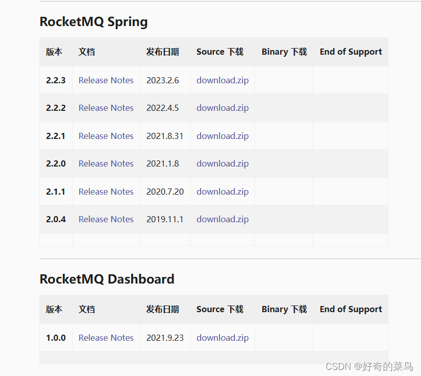Download RocketMQ Dashboard 1.0.0 source zip
Image resolution: width=421 pixels, height=376 pixels.
[x=222, y=338]
